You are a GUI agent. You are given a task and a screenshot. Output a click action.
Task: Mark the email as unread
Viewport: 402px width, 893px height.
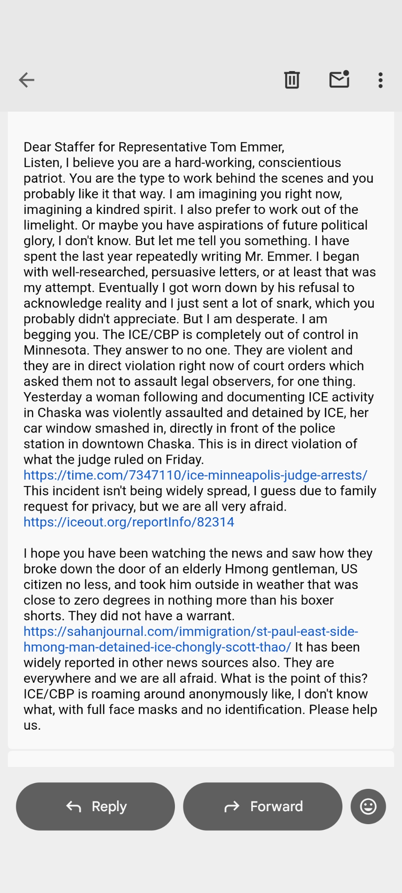coord(339,80)
